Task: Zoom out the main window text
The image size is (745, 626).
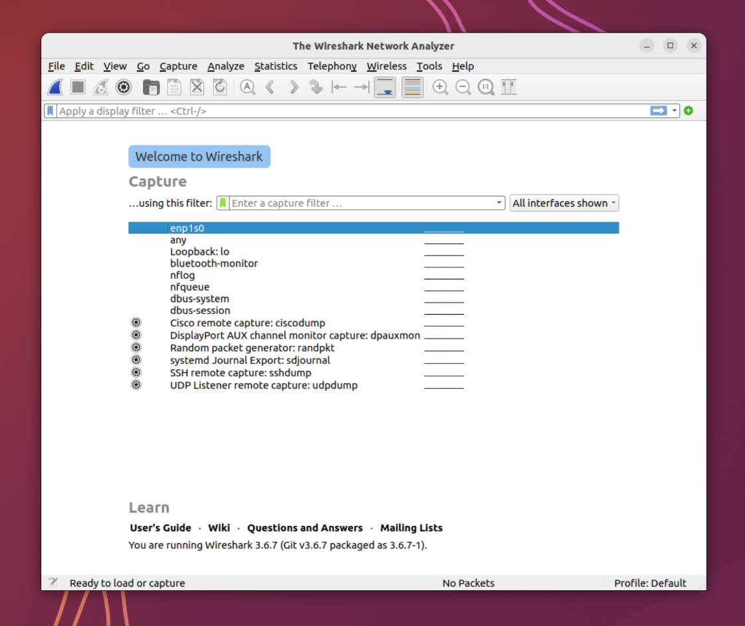Action: click(463, 88)
